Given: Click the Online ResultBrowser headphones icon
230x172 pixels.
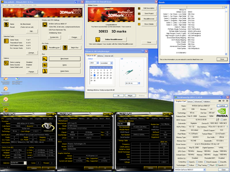Looking at the screenshot, I should click(98, 39).
